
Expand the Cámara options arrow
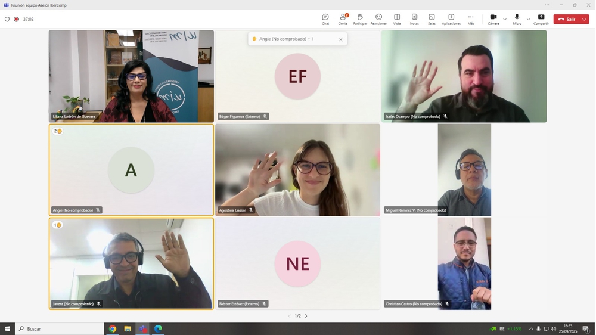click(x=505, y=19)
